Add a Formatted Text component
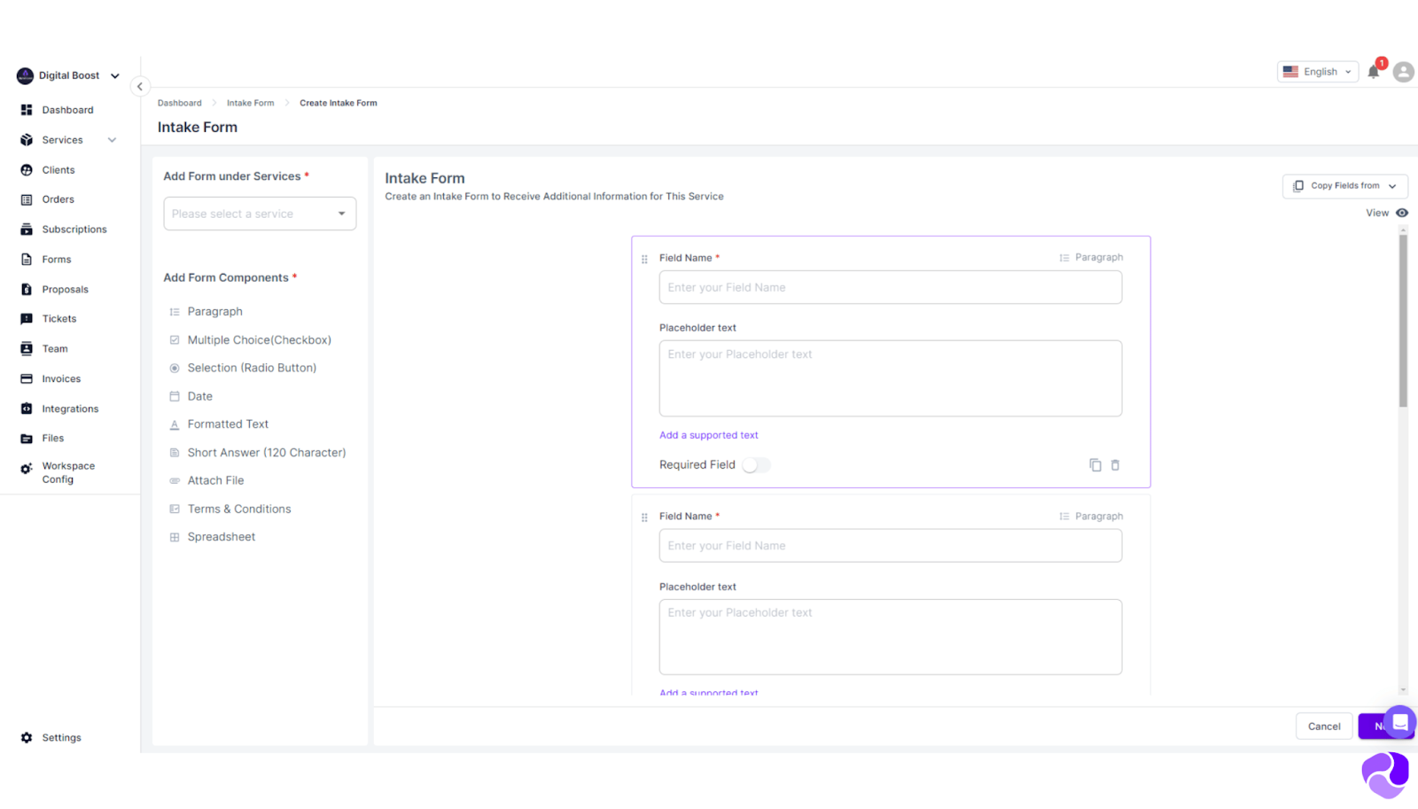The image size is (1418, 809). tap(228, 424)
